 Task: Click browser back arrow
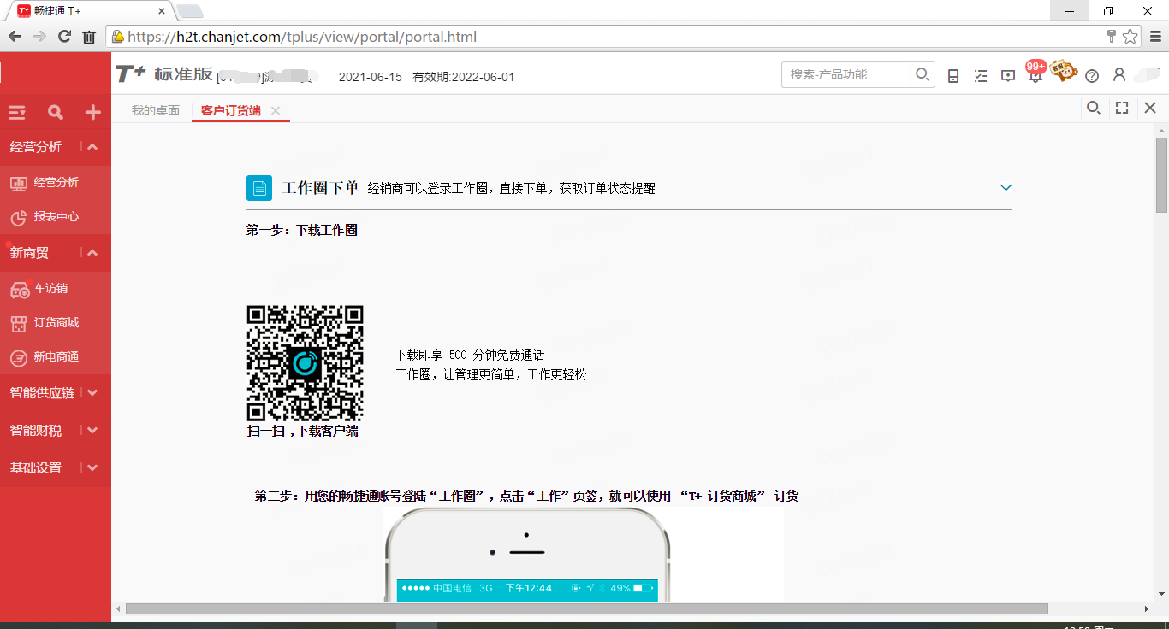(x=15, y=37)
